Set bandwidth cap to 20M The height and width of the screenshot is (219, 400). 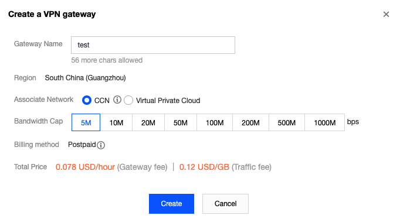click(x=148, y=122)
